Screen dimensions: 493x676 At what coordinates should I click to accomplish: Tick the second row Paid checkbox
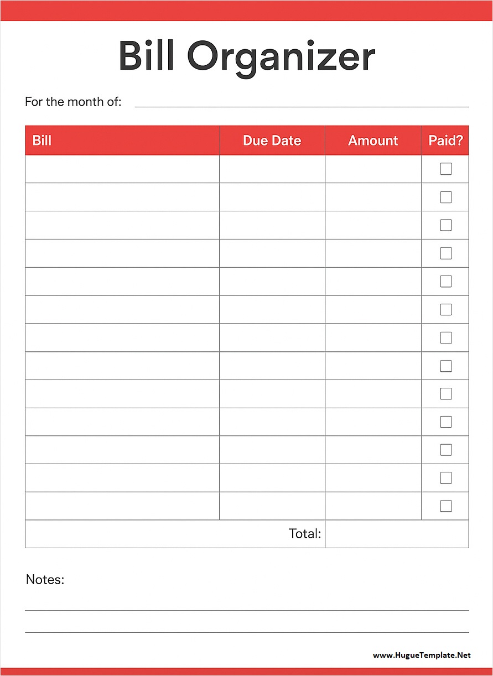tap(446, 197)
